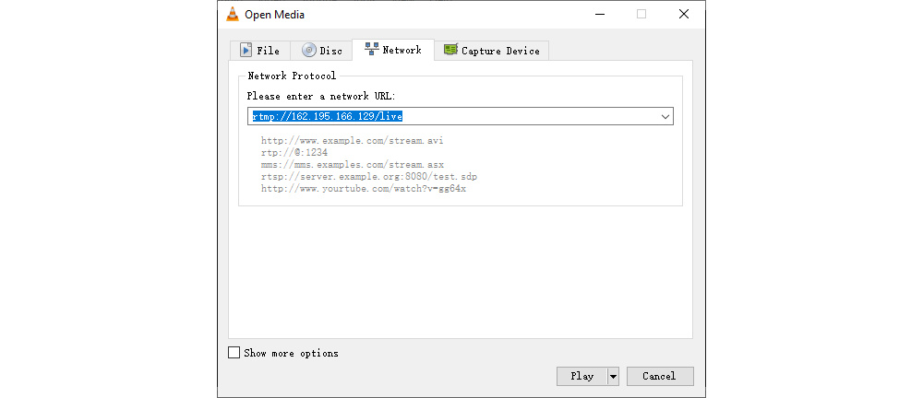Switch to the File tab

click(259, 51)
